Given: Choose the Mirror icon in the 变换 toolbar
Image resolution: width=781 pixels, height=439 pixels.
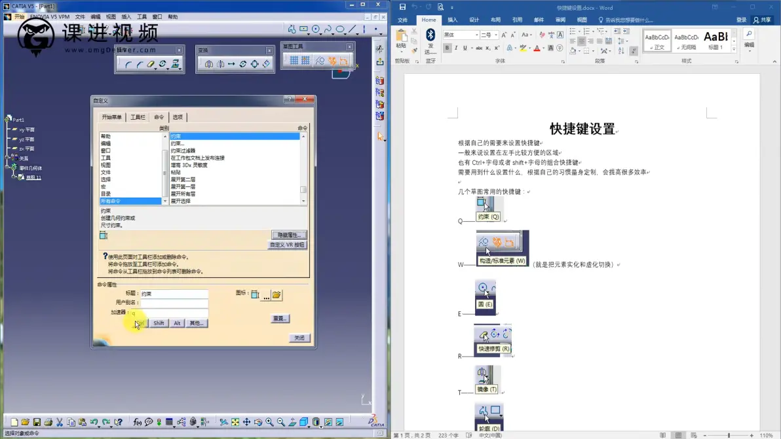Looking at the screenshot, I should pos(209,64).
